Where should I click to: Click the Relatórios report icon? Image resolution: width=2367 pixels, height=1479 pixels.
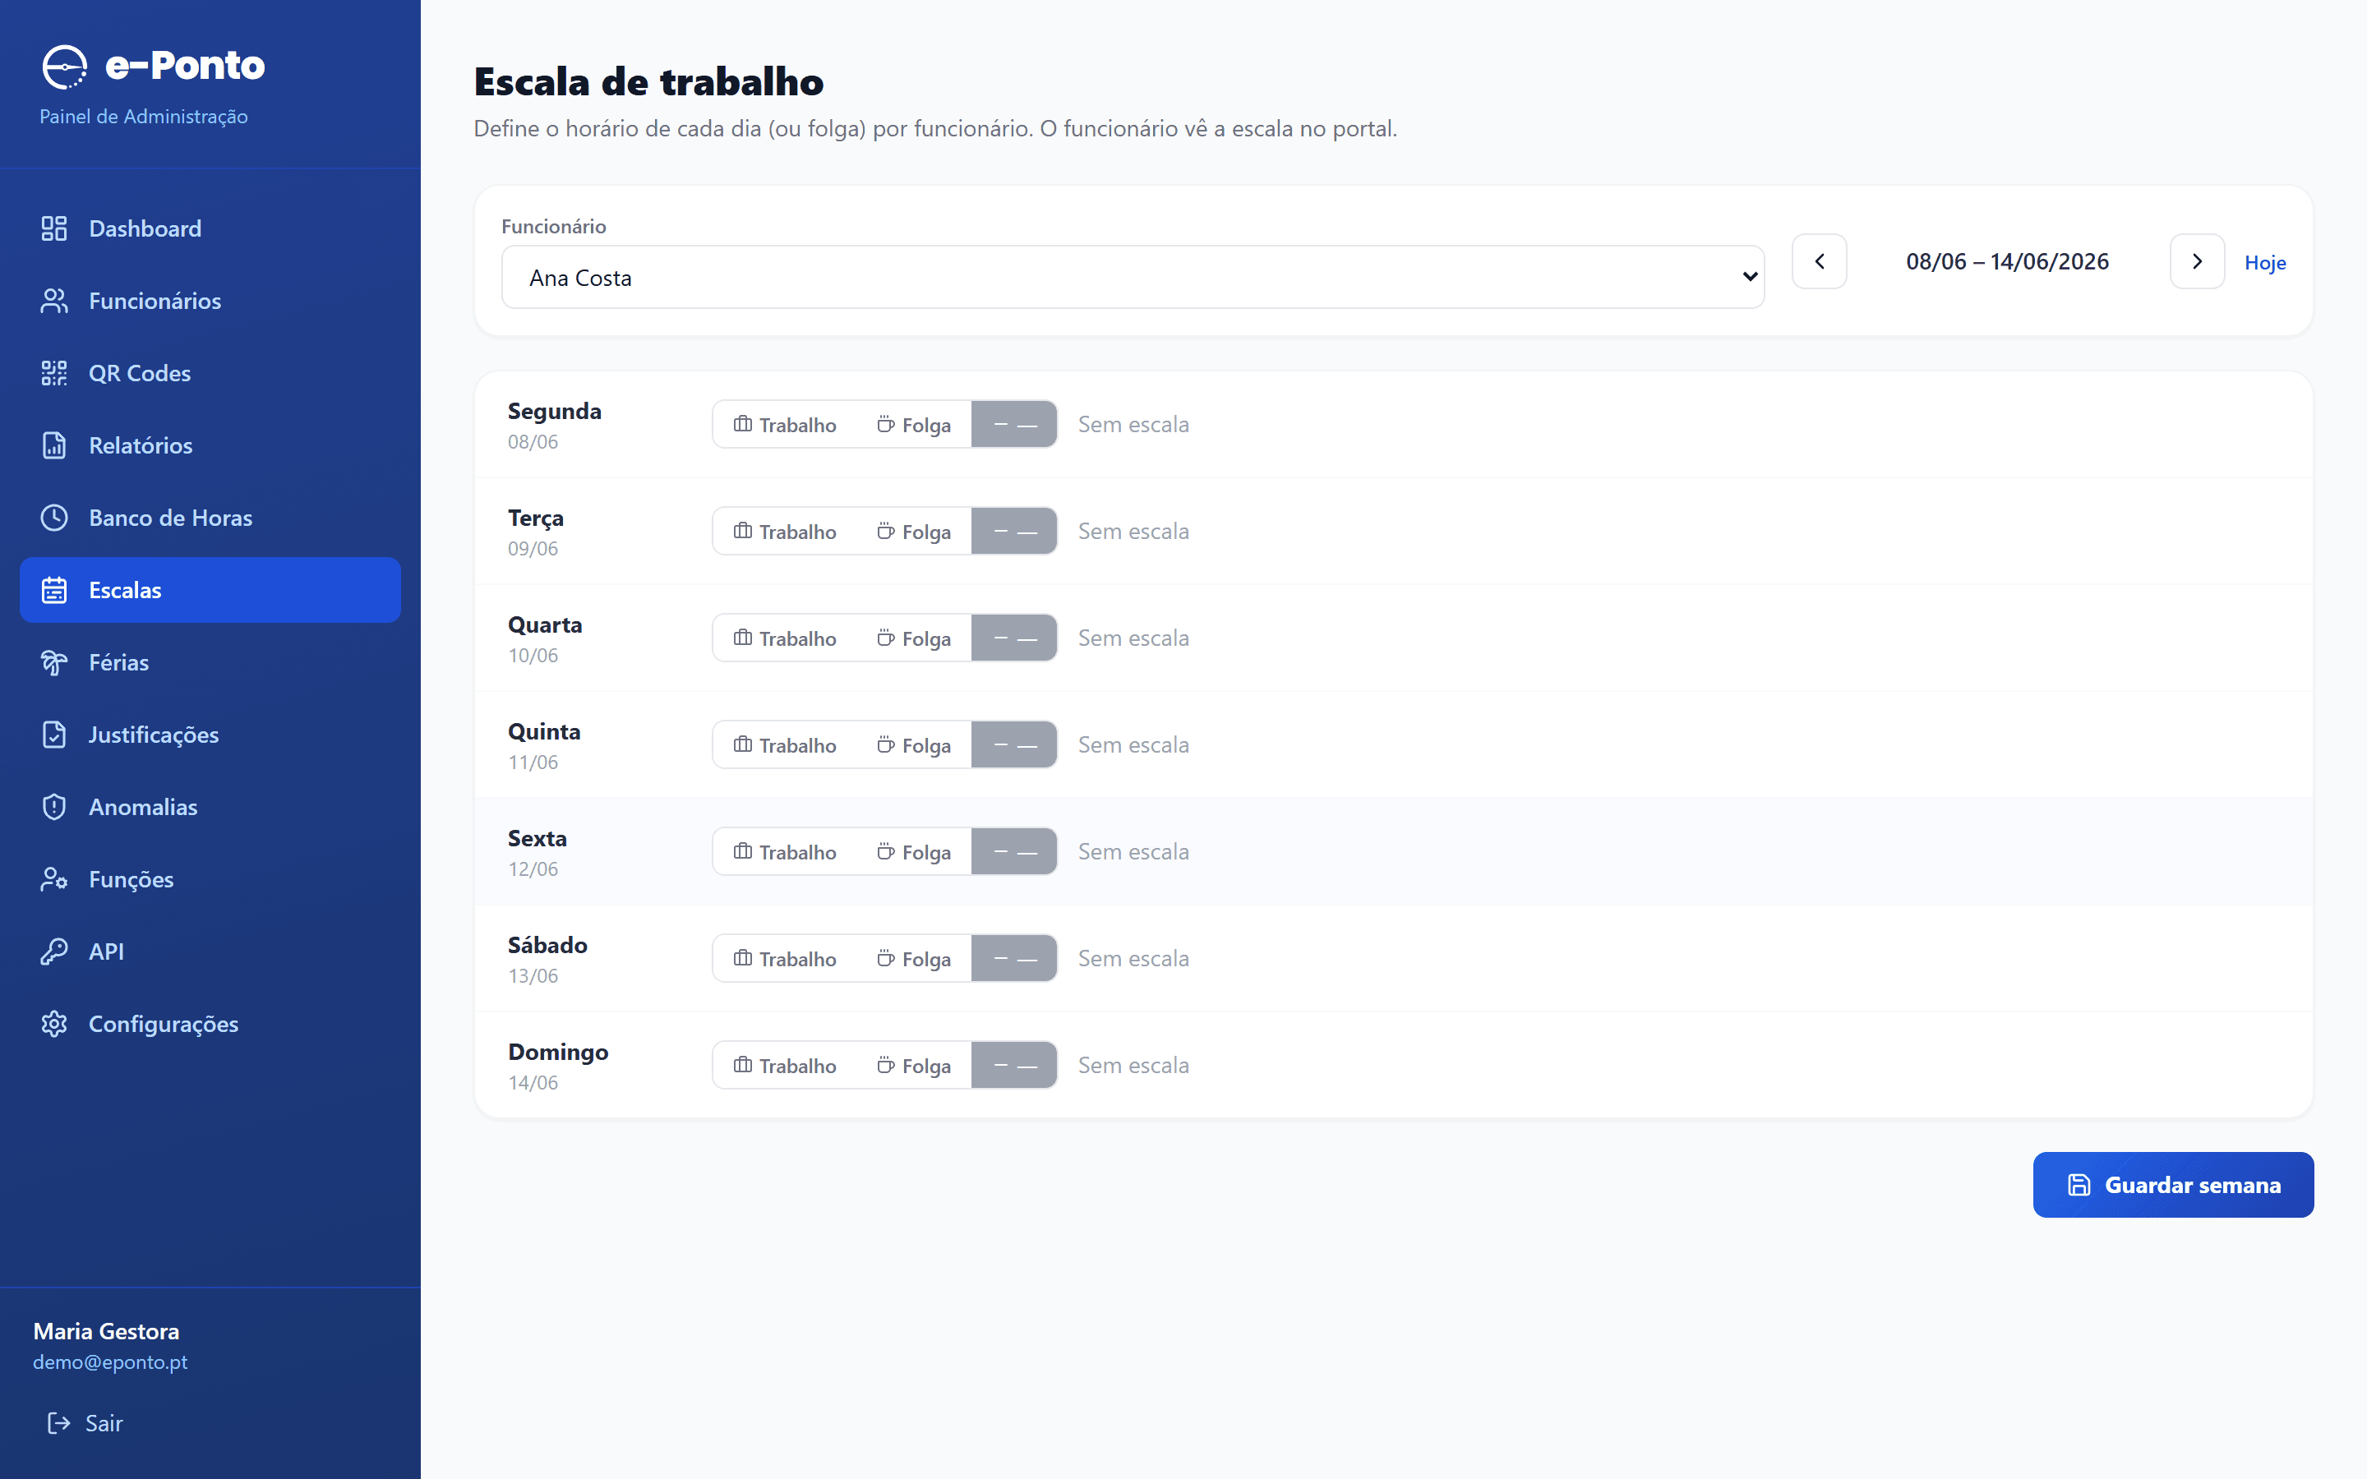click(x=53, y=445)
